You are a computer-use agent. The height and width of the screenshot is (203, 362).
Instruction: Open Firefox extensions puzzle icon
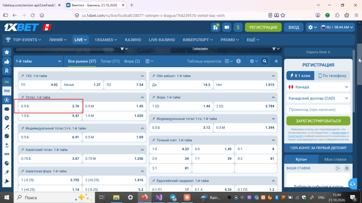point(337,16)
